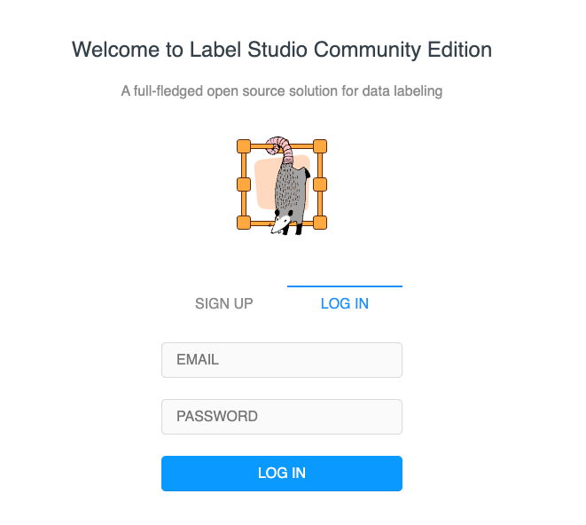
Task: Select the LOG IN tab
Action: click(x=345, y=303)
